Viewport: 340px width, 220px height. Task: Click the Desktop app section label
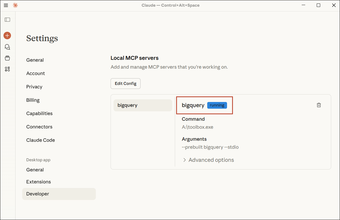coord(38,160)
